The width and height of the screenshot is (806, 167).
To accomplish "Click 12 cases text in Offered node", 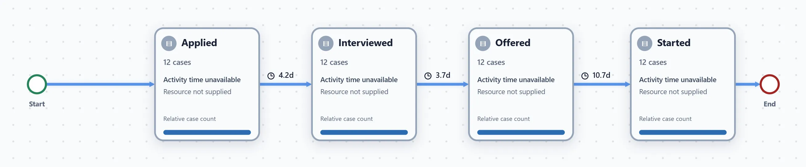I will 491,62.
